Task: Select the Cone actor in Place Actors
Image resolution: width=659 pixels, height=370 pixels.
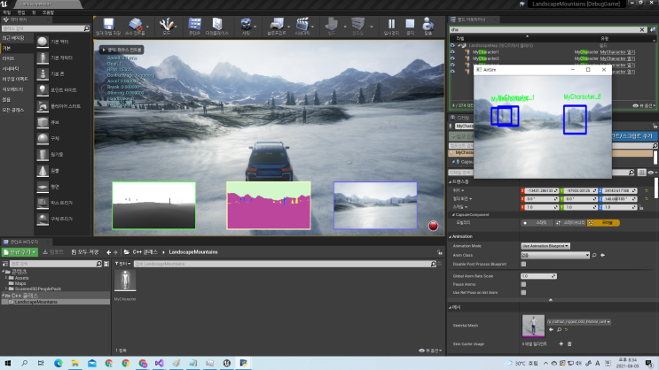Action: (x=43, y=171)
